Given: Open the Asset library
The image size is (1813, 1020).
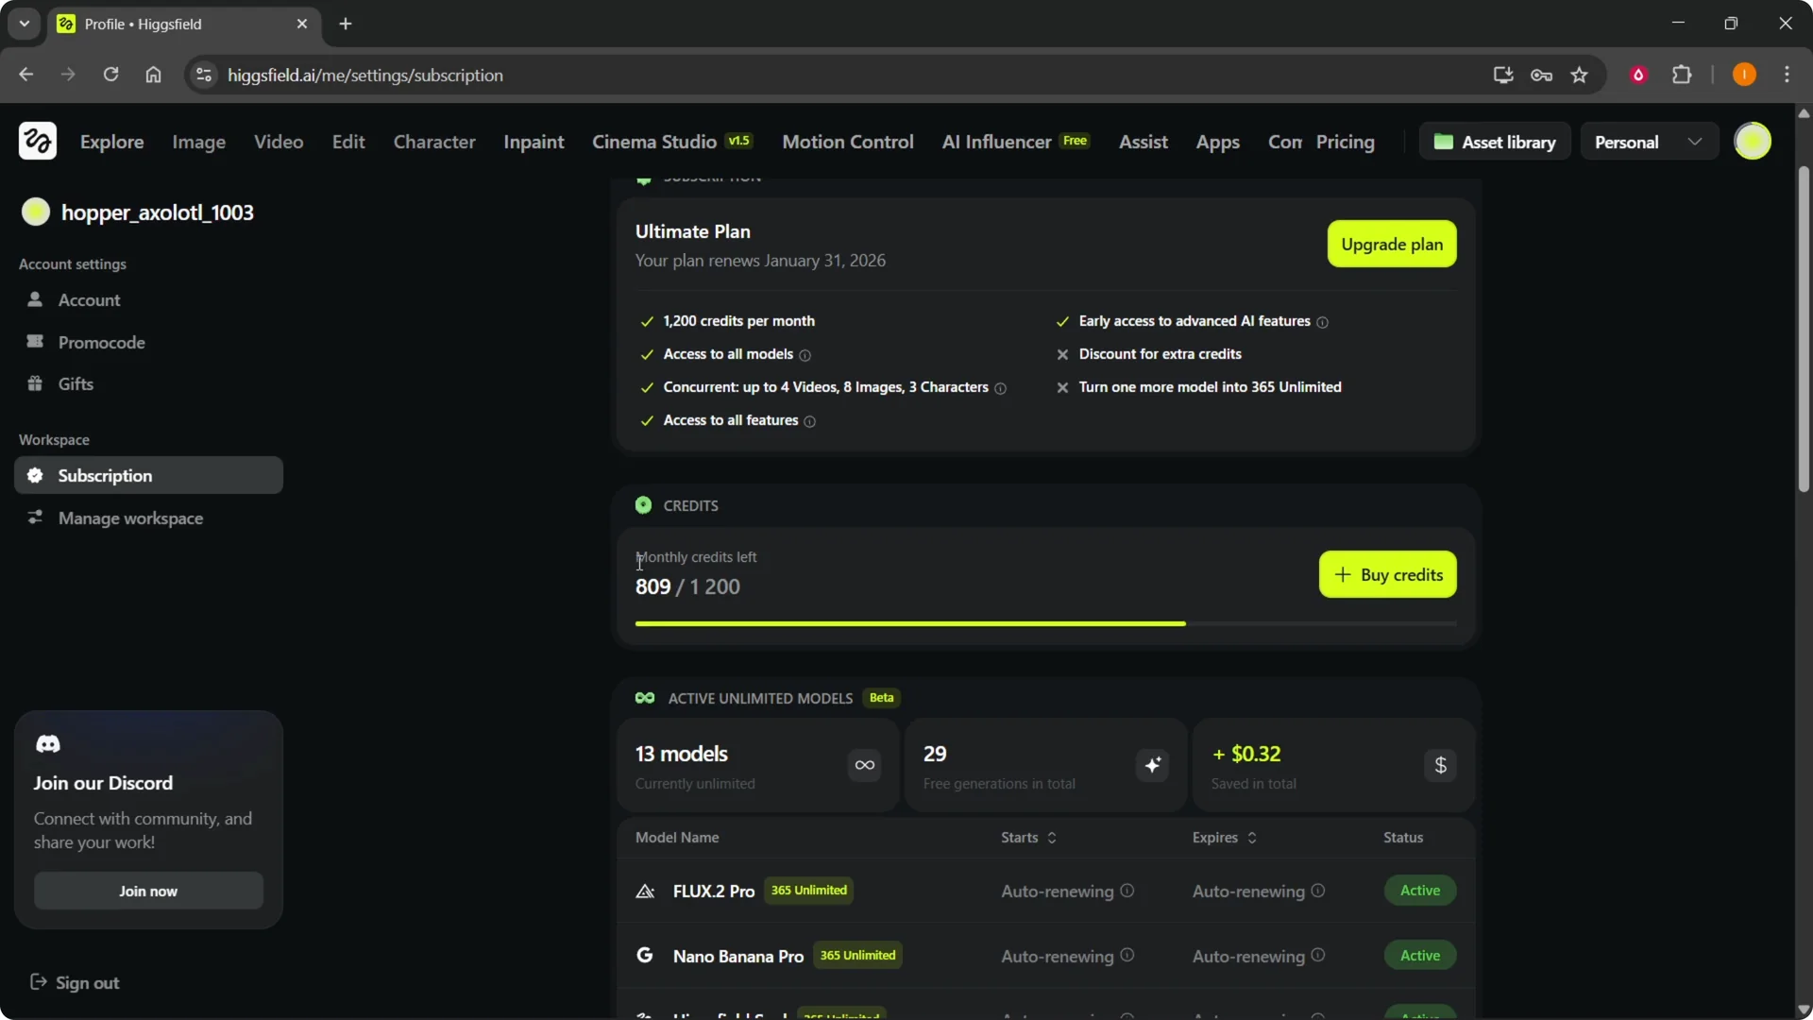Looking at the screenshot, I should [x=1495, y=141].
